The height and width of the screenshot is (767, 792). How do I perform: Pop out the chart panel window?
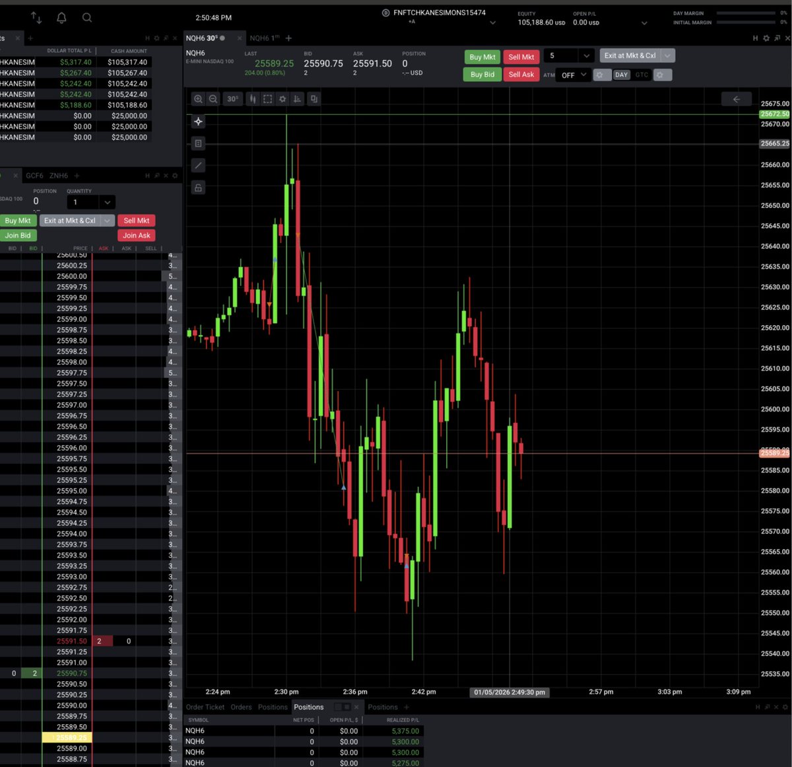click(x=777, y=38)
